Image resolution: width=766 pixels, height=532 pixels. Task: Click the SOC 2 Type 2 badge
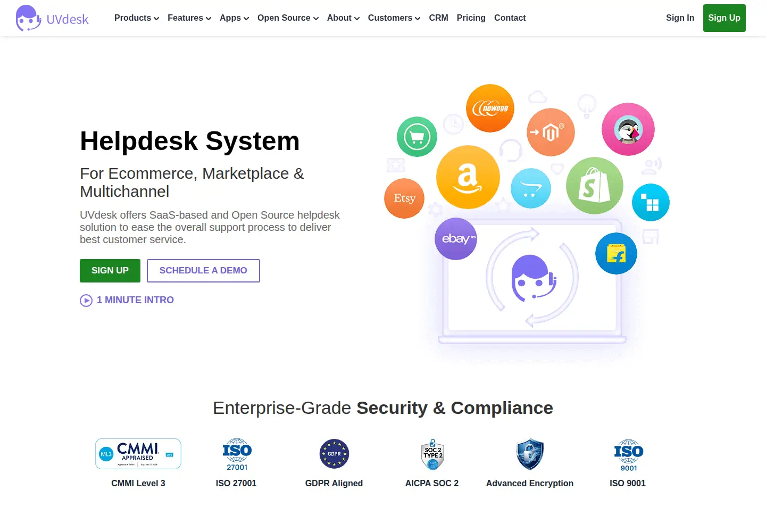click(432, 454)
